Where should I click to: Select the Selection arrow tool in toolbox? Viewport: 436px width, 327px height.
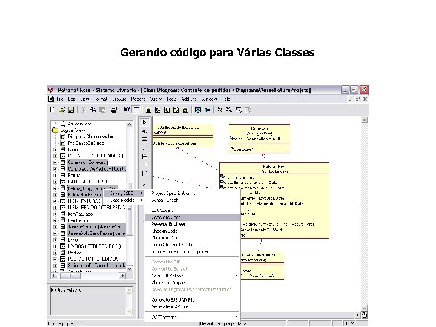coord(145,122)
